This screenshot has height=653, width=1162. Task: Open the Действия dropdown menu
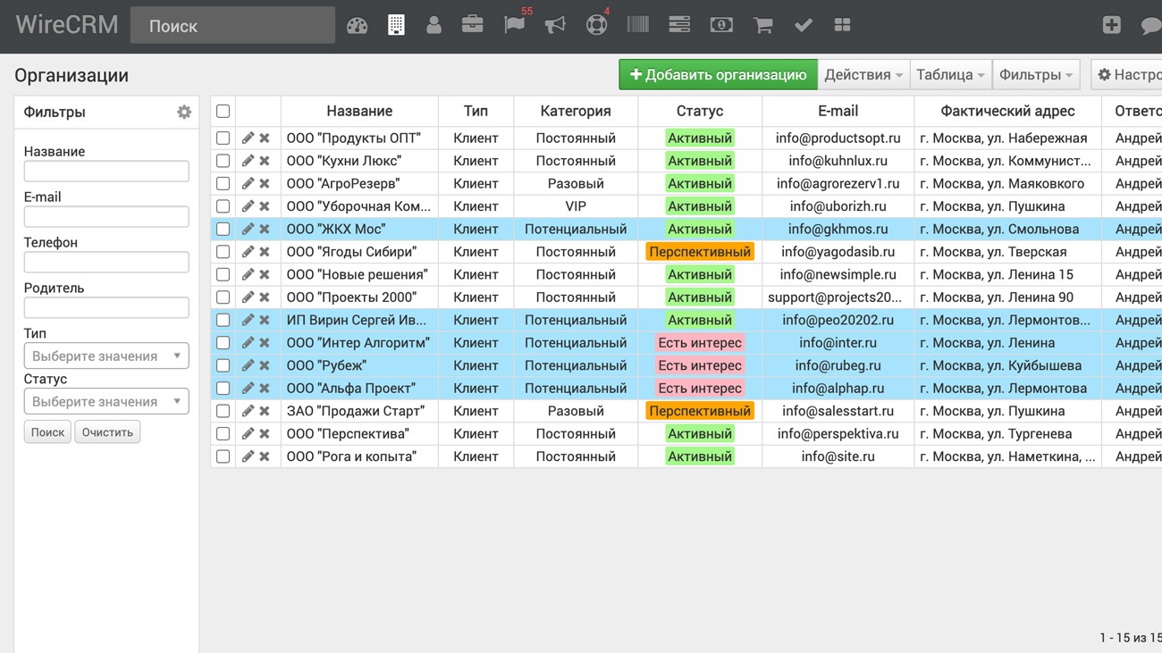[863, 75]
